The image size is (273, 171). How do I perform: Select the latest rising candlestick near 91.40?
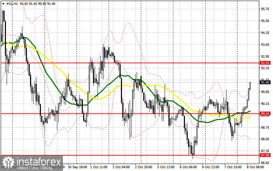click(x=250, y=85)
